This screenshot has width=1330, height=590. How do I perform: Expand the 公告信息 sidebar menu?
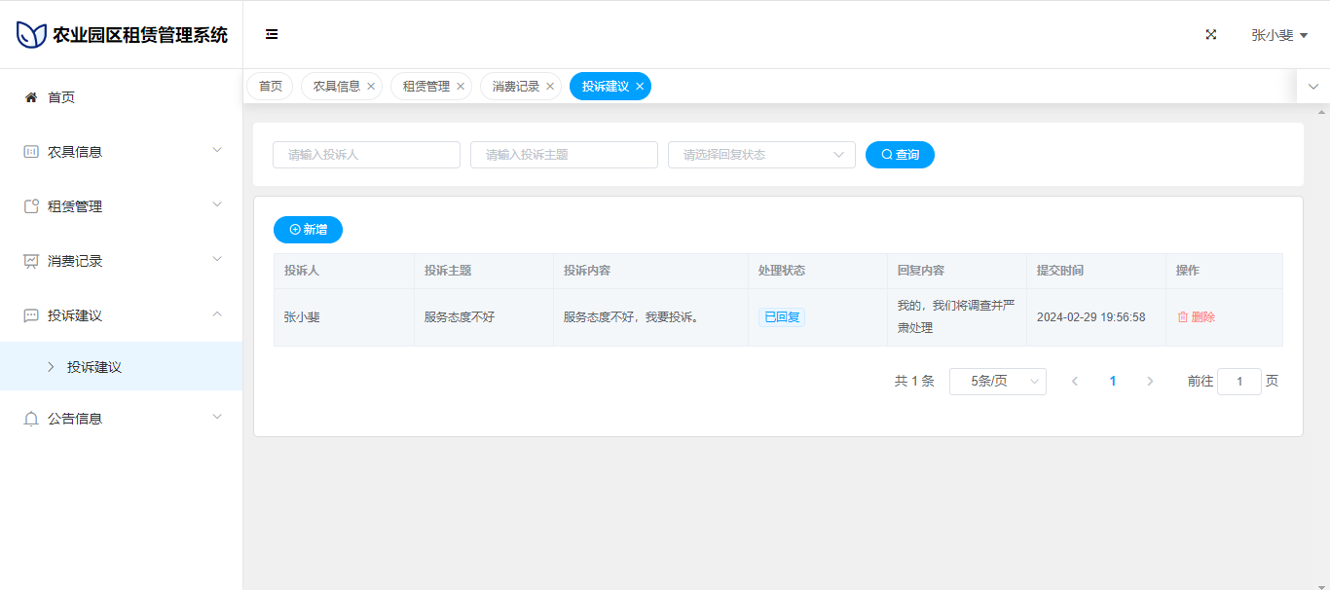tap(121, 419)
